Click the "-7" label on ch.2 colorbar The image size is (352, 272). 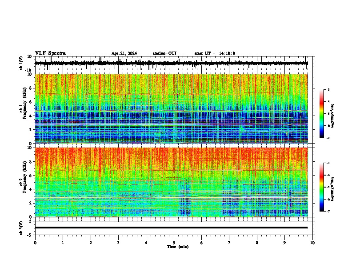[328, 211]
